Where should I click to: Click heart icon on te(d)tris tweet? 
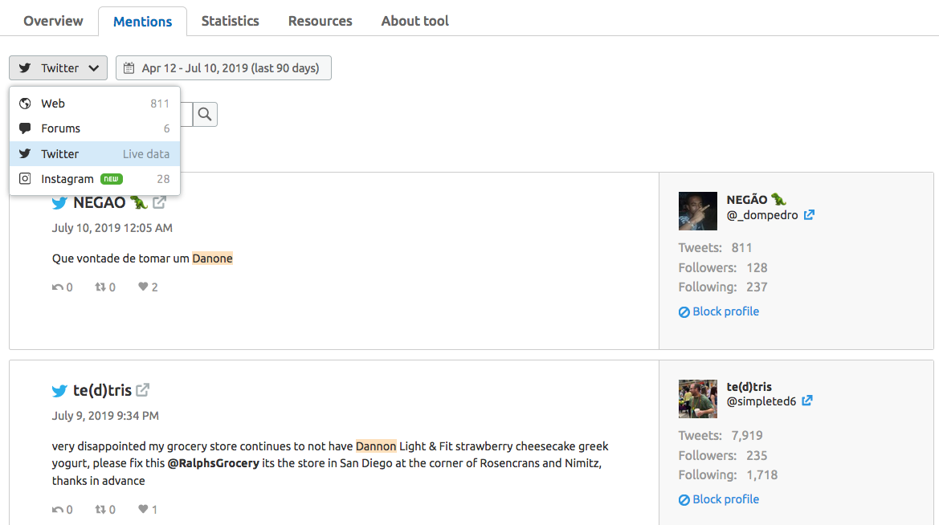[x=143, y=509]
